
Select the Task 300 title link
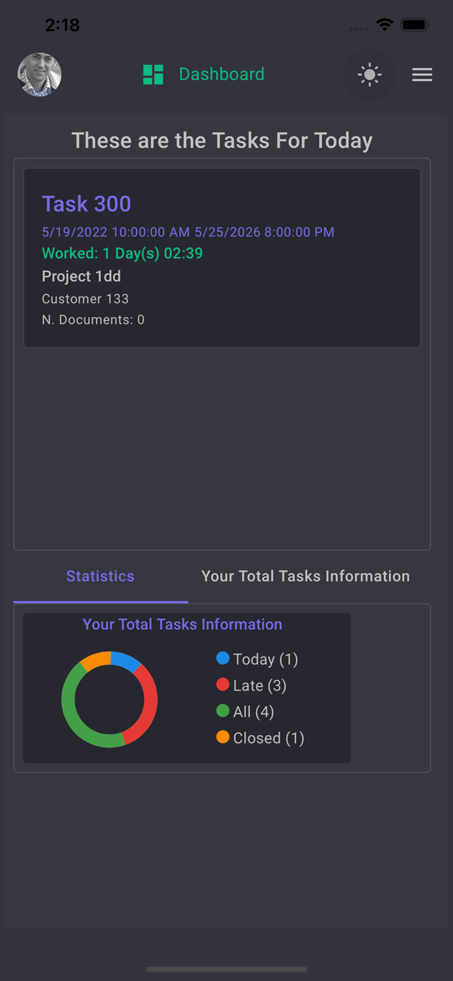pyautogui.click(x=86, y=203)
